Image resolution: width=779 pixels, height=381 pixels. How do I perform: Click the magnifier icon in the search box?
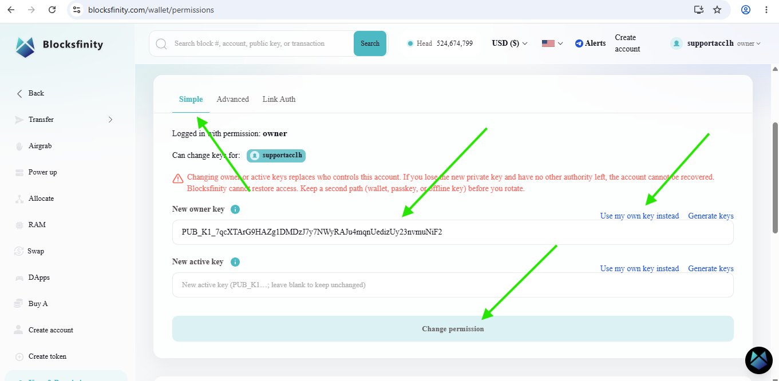tap(161, 43)
